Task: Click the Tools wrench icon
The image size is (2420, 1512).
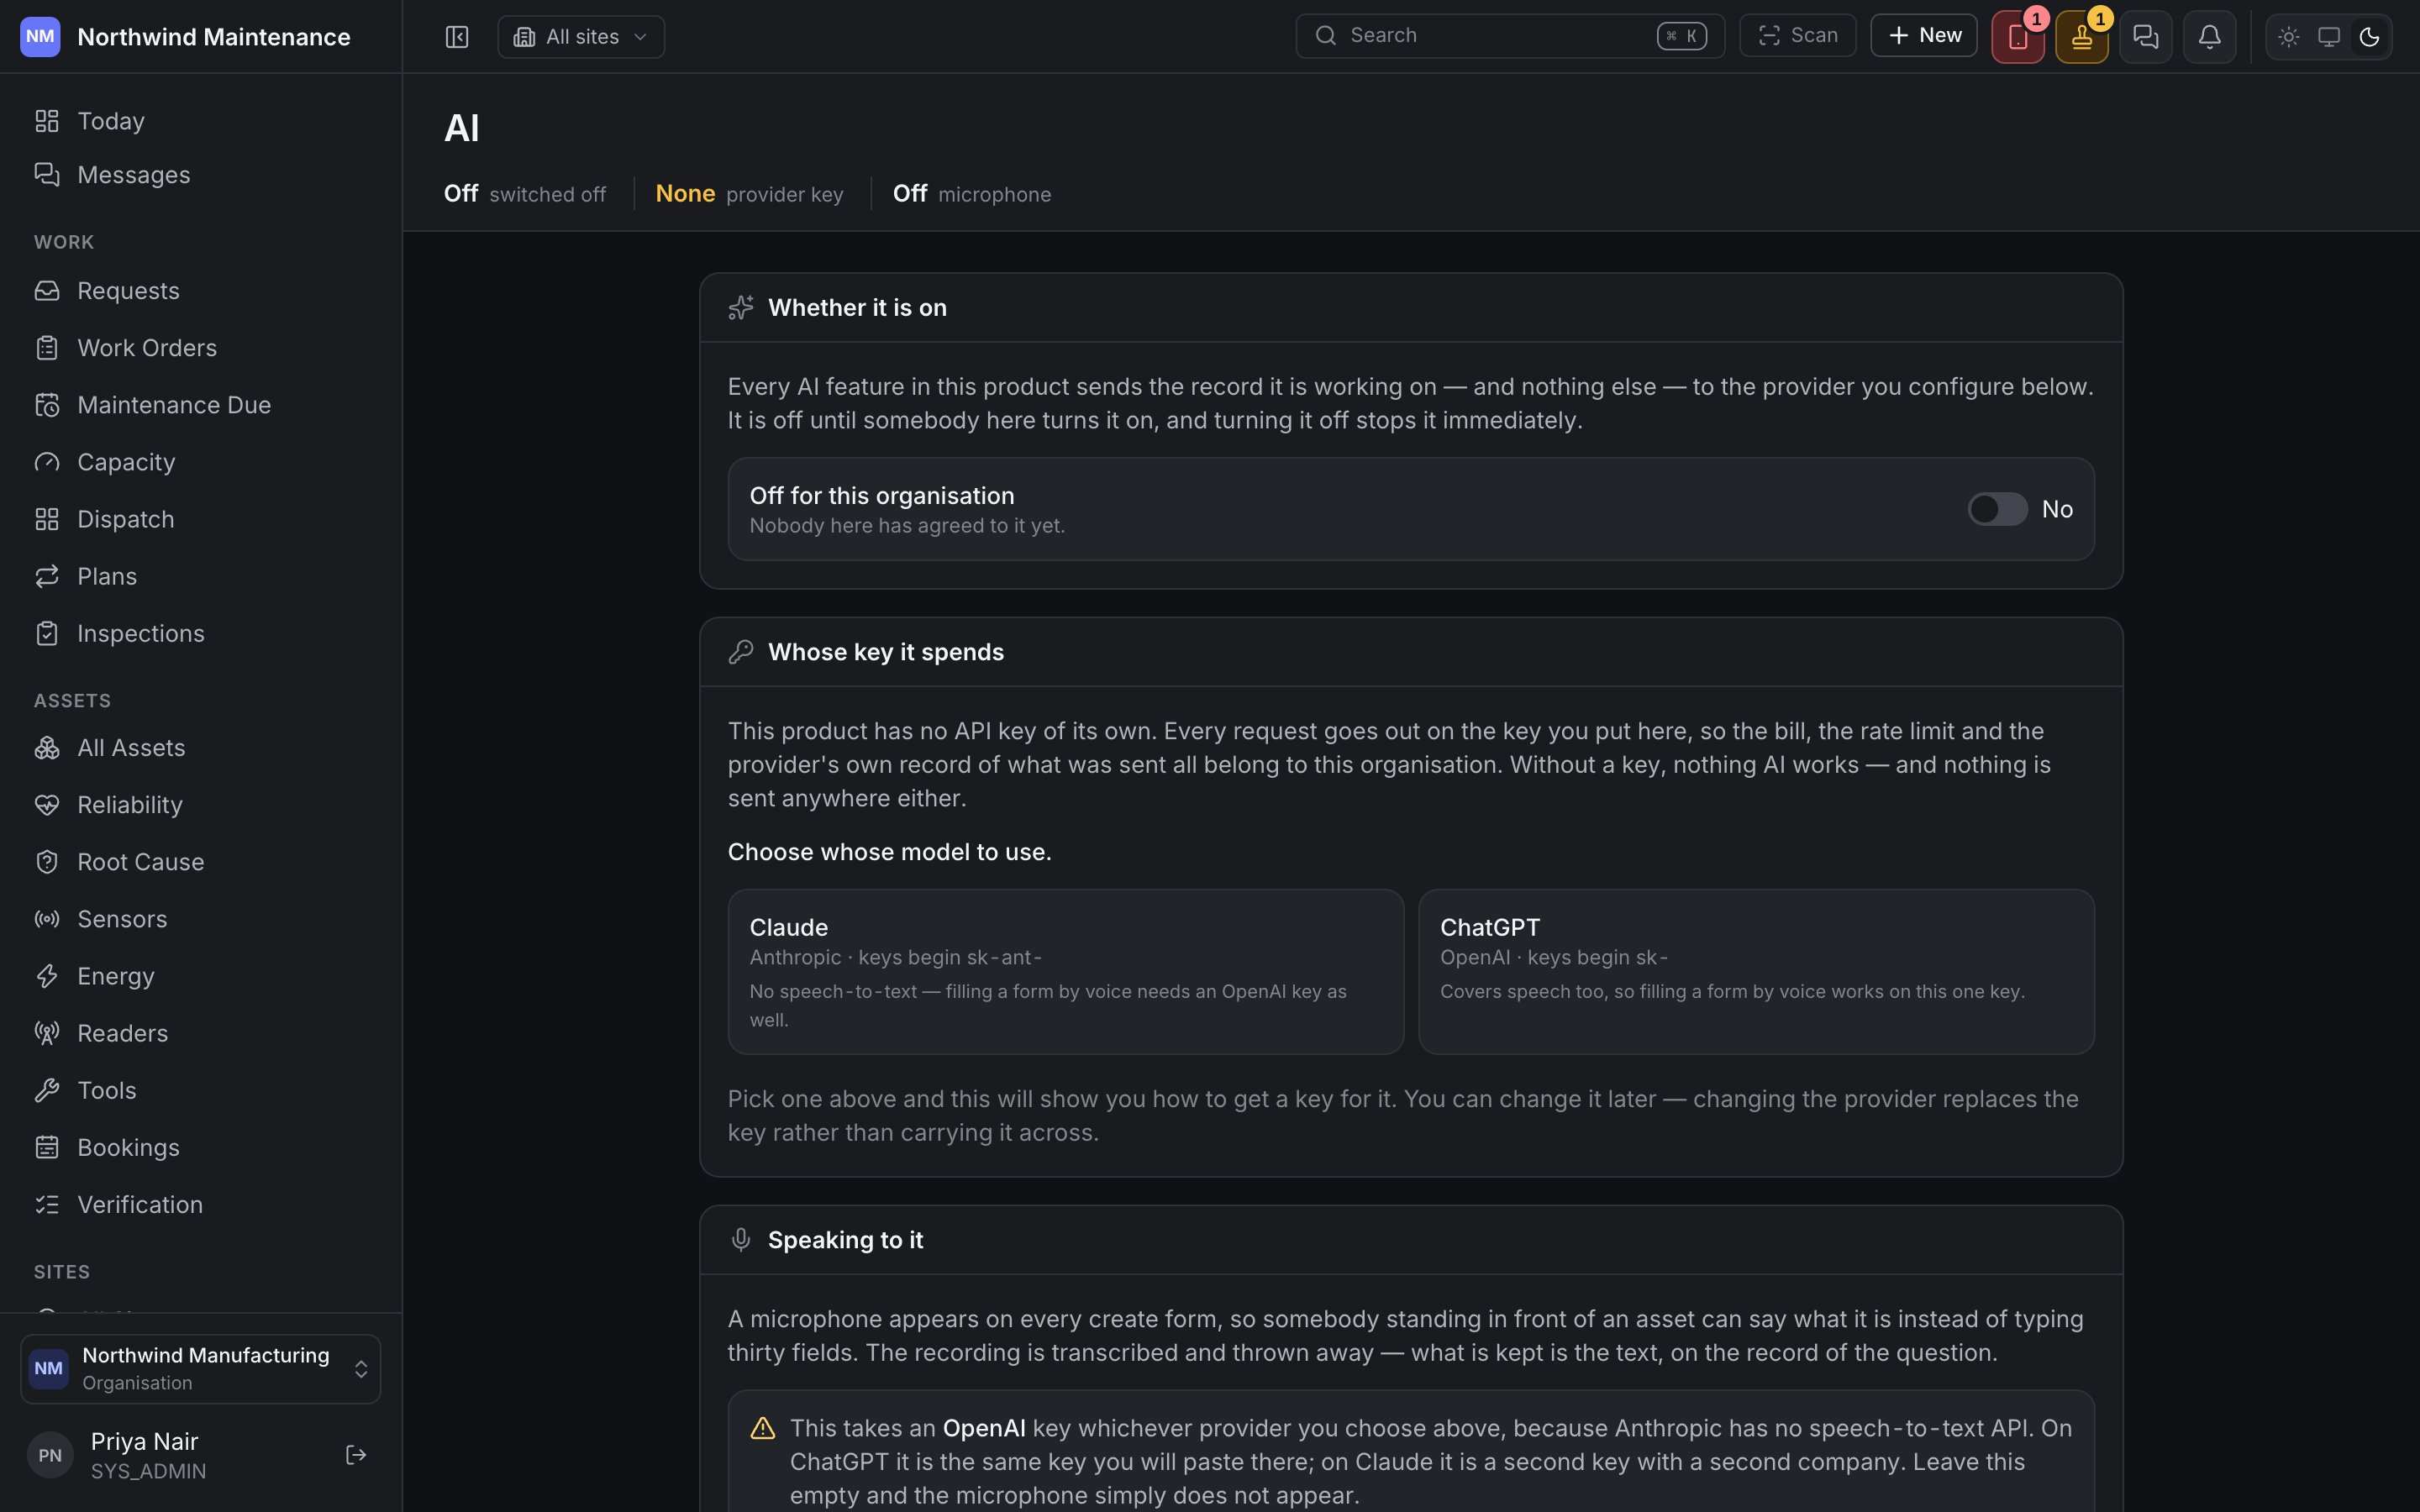Action: [x=47, y=1090]
